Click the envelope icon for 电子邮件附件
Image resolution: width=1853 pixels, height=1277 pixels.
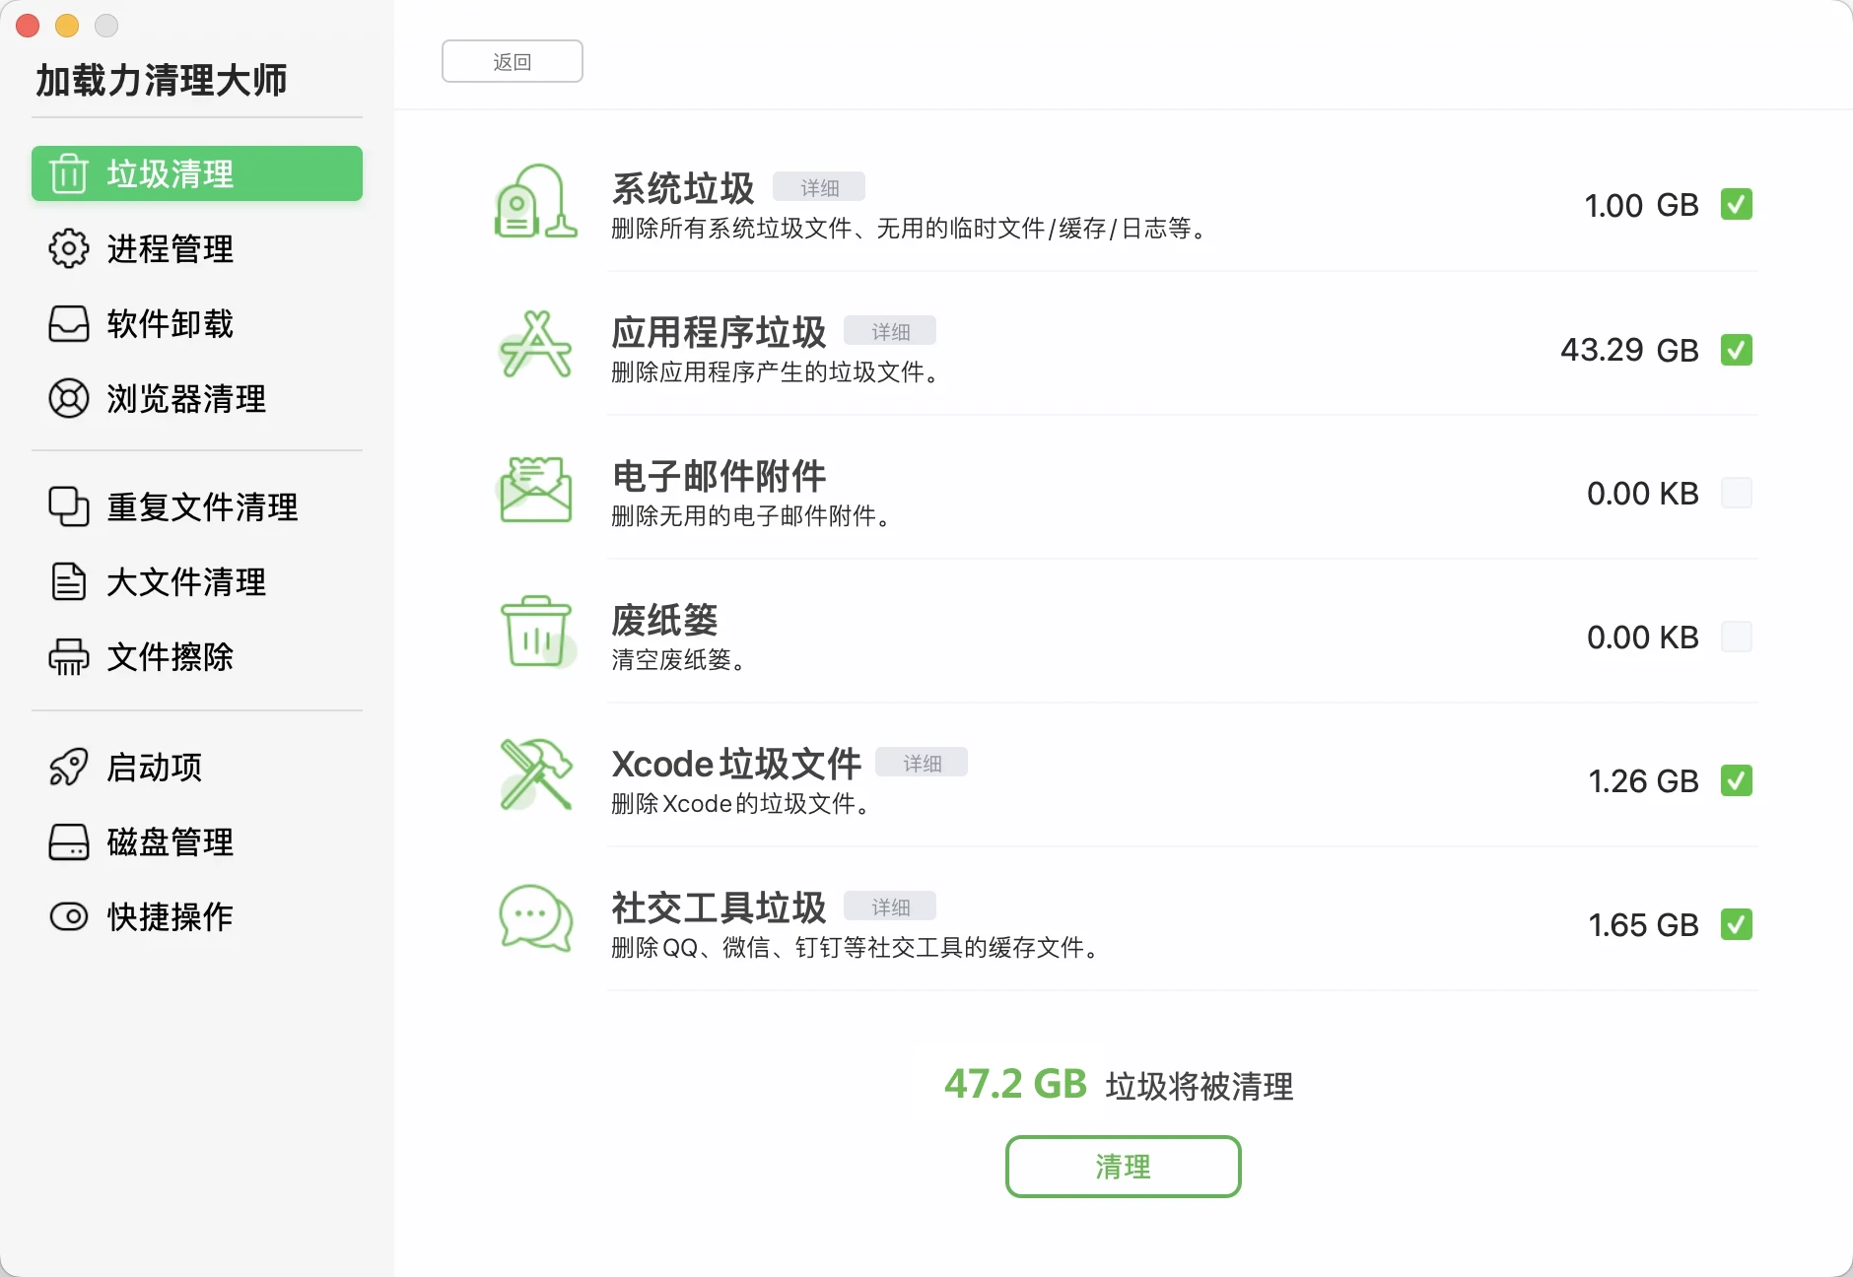point(535,489)
